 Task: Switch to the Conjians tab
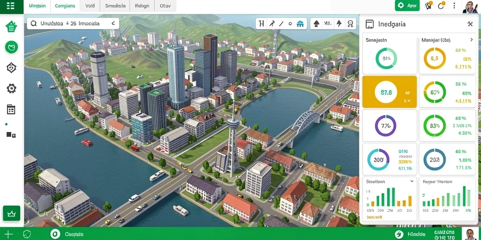tap(65, 6)
